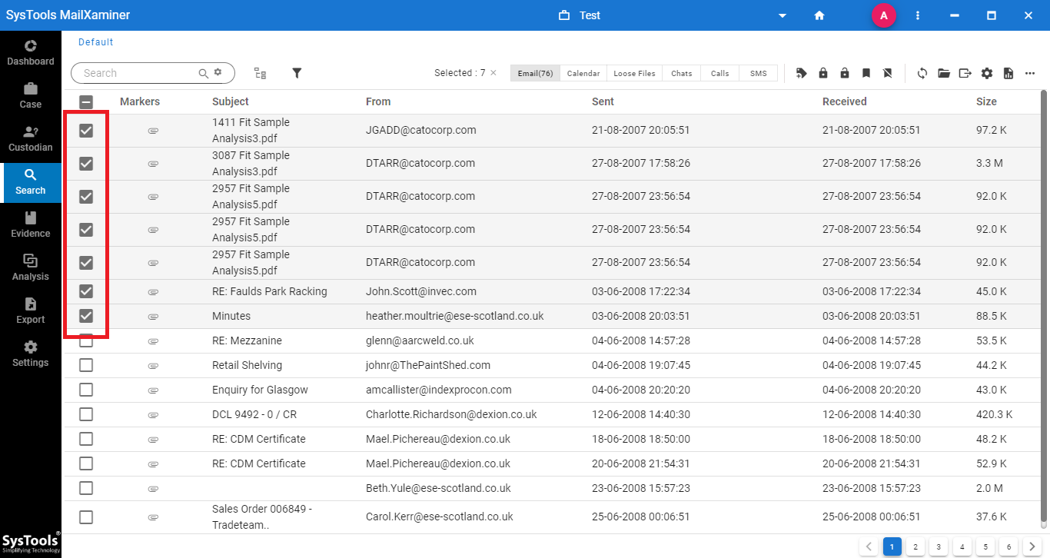Uncheck the '3087 Fit Sample Analysis3.pdf' row checkbox

(86, 164)
